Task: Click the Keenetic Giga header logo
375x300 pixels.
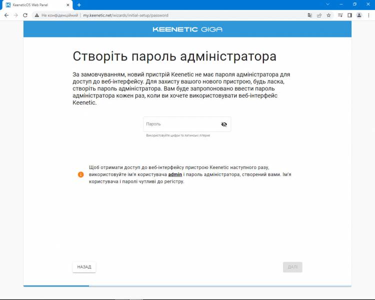Action: (x=187, y=29)
